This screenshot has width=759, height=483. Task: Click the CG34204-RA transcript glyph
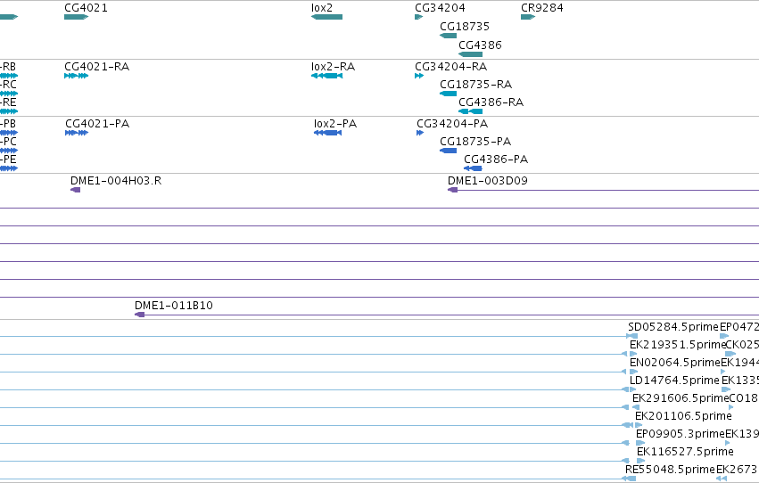[x=419, y=76]
